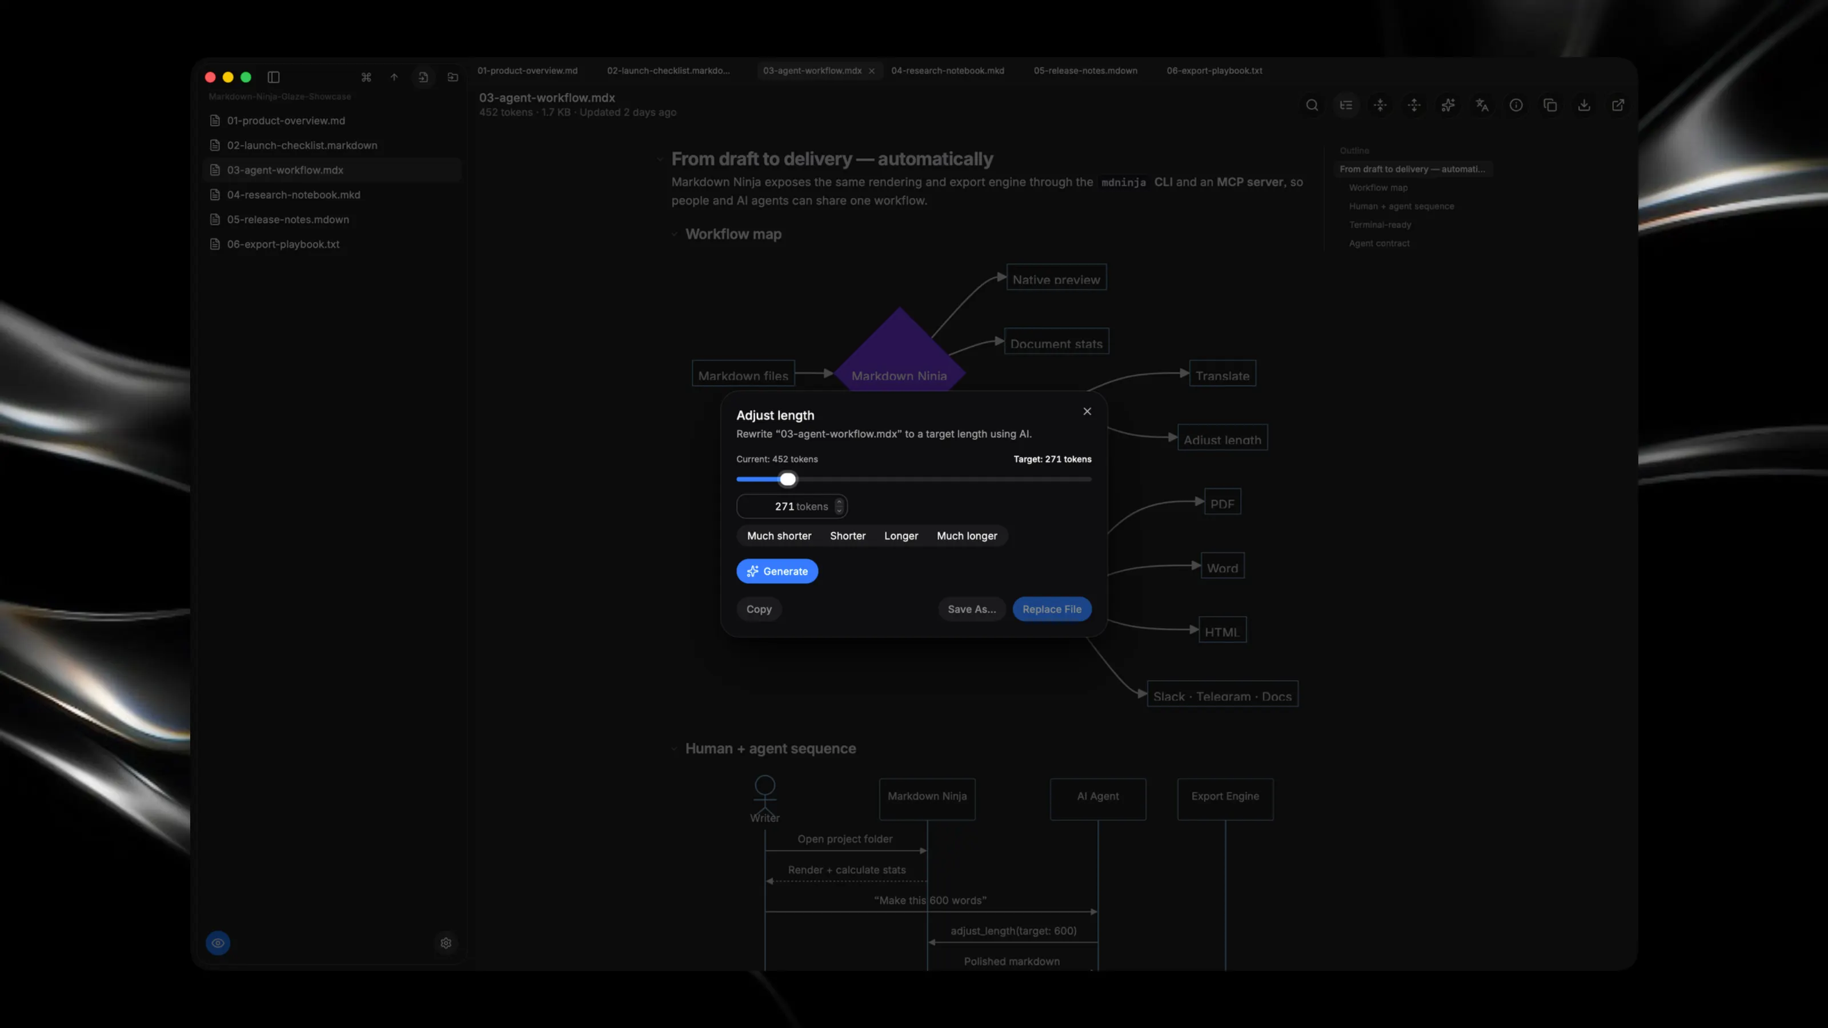This screenshot has width=1828, height=1028.
Task: Open 06-export-playbook.txt in the file list
Action: (332, 244)
